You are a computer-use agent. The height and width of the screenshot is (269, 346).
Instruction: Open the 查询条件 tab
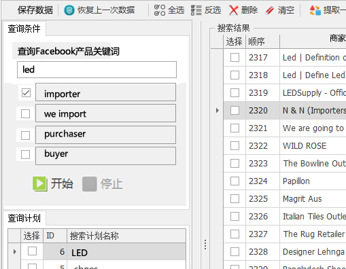coord(24,29)
